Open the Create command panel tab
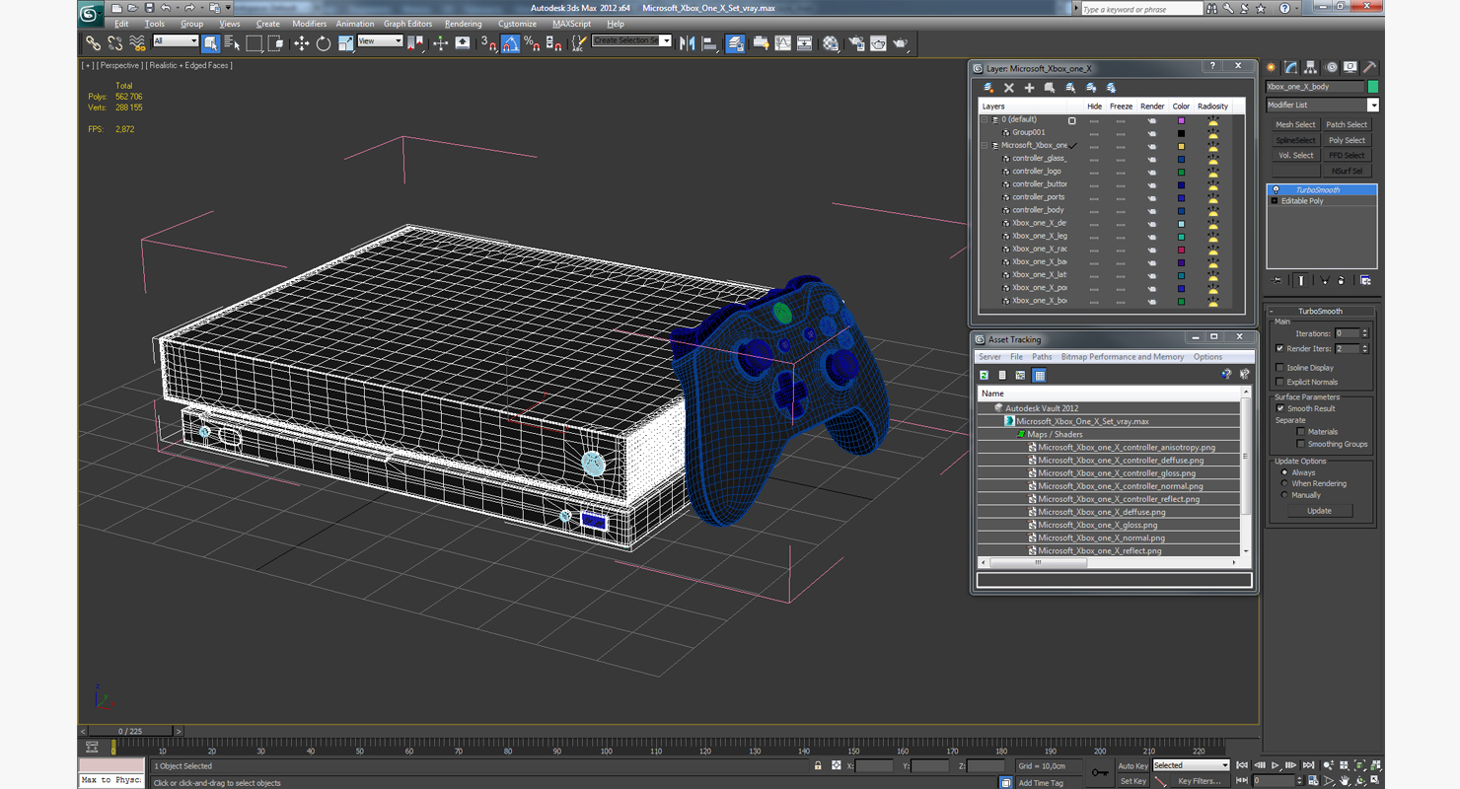The height and width of the screenshot is (789, 1460). point(1272,68)
